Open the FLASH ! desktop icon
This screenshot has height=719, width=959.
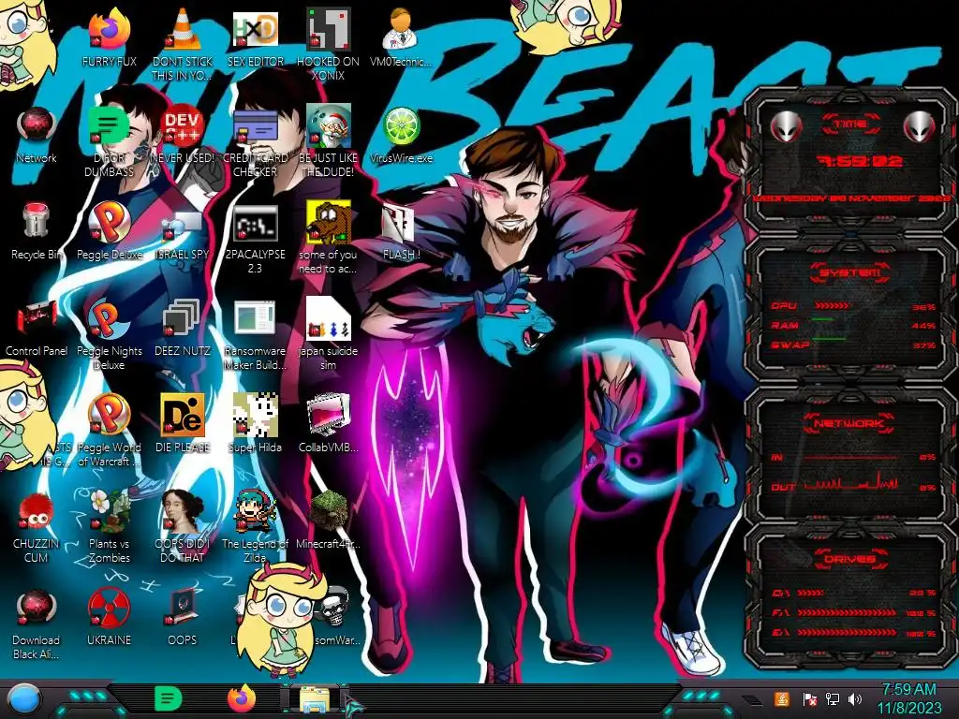pos(401,223)
